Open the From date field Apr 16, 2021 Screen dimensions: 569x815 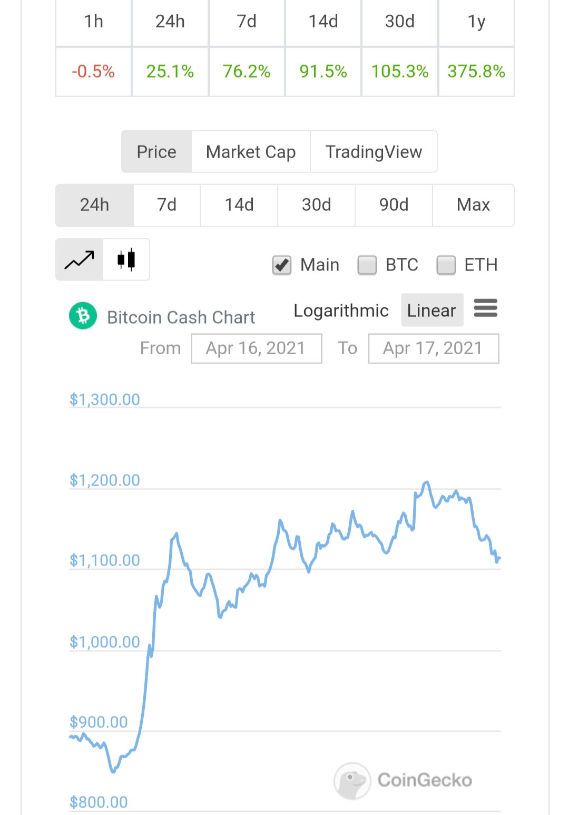[x=257, y=348]
